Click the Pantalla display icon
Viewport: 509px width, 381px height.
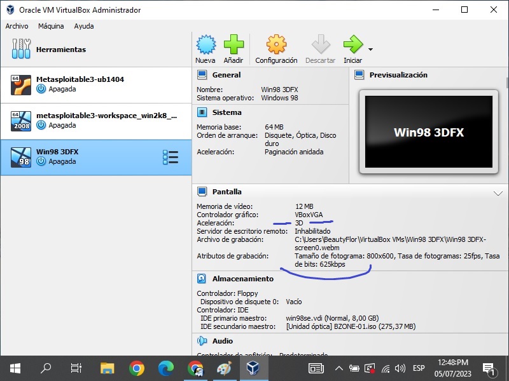tap(202, 192)
